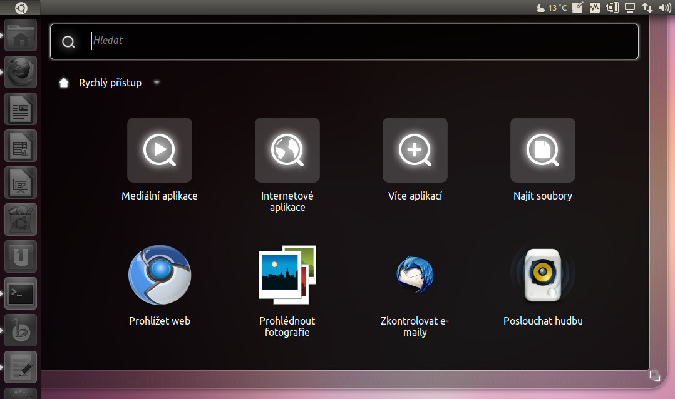Open Ubuntu One from the launcher
675x399 pixels.
21,256
